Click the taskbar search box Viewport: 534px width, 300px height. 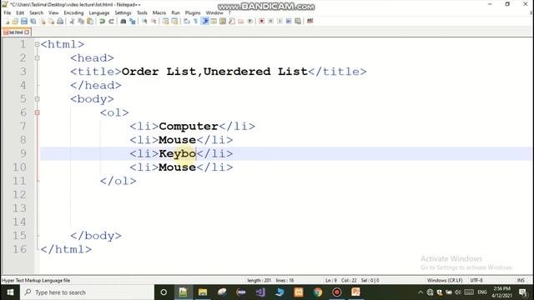click(87, 292)
